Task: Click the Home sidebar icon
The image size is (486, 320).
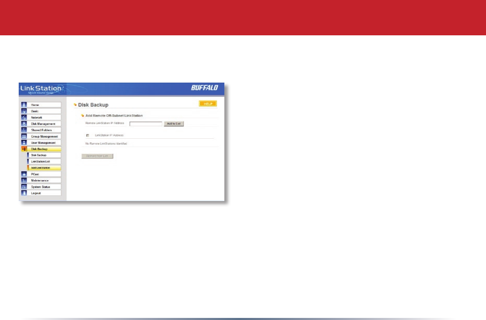Action: 24,105
